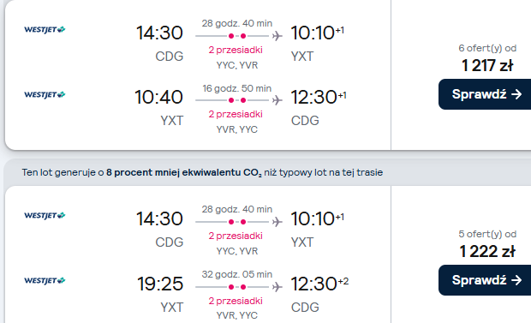Click '2 przesiadki' on first card outbound flight

tap(236, 50)
